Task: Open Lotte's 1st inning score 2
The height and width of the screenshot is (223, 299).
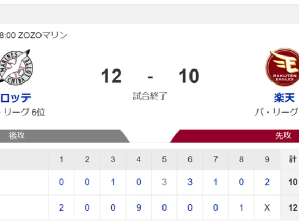Action: (61, 207)
